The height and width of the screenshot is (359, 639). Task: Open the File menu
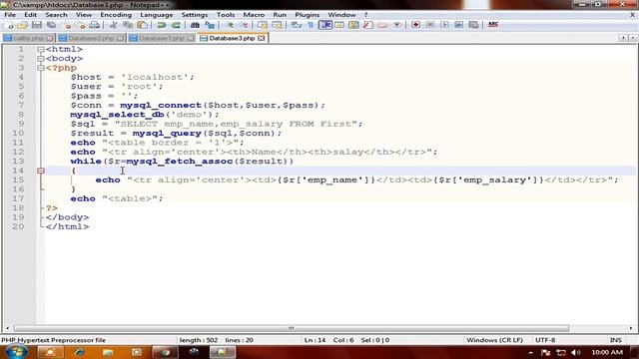[x=10, y=15]
